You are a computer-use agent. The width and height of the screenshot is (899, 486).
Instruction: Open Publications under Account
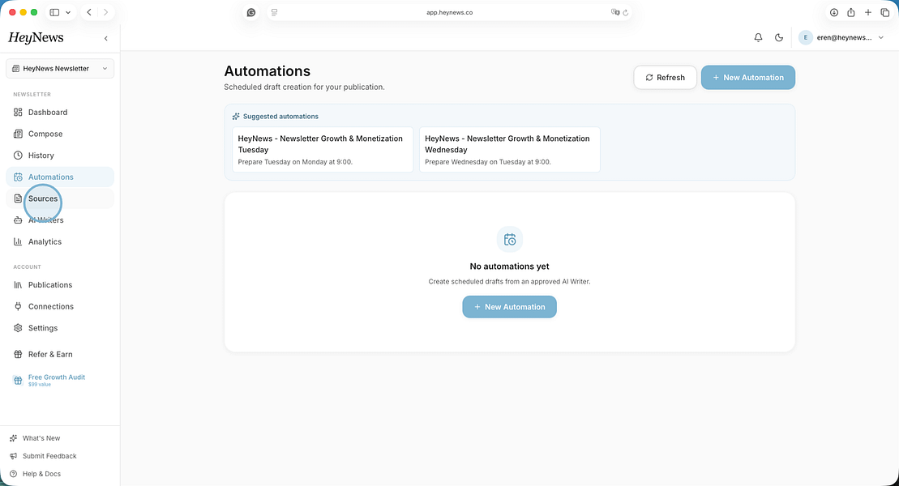coord(60,285)
